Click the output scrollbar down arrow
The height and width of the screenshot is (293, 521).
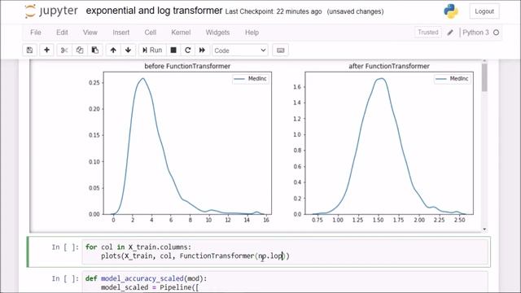coord(484,230)
